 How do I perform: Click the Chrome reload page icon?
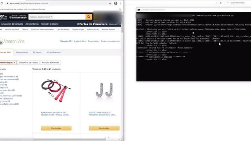(2, 4)
